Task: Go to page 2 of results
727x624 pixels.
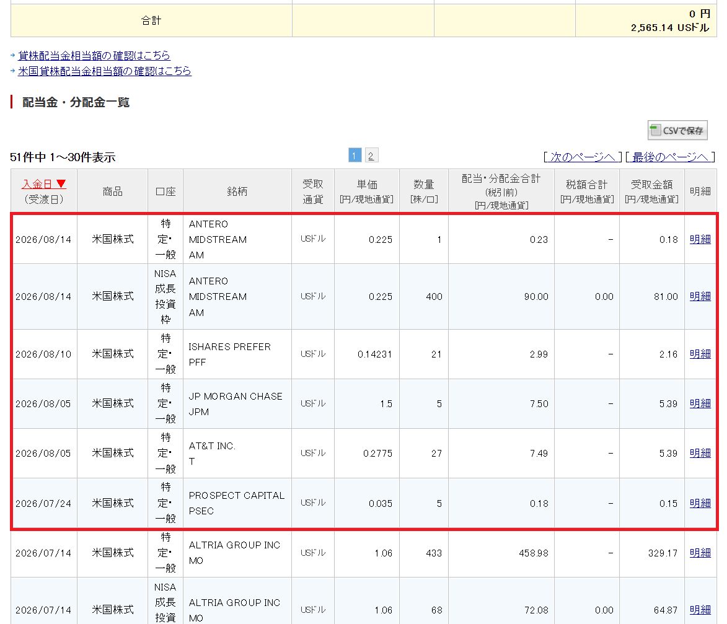Action: (371, 156)
